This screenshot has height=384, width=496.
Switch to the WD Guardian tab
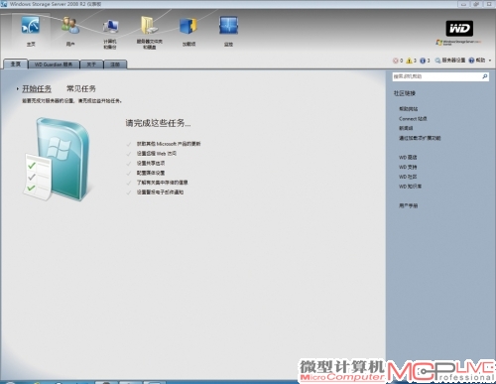click(x=54, y=64)
